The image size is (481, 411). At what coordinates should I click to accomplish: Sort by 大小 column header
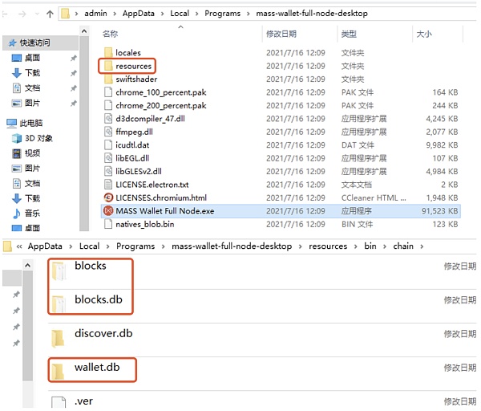pyautogui.click(x=424, y=34)
